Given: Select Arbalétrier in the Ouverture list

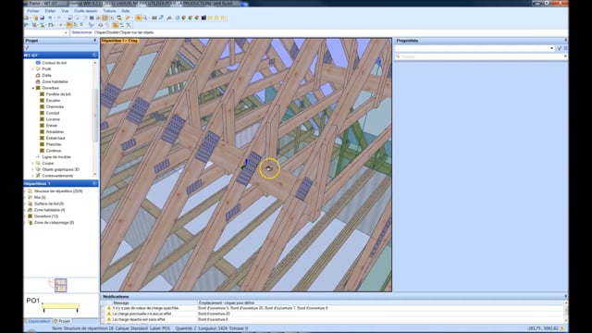Looking at the screenshot, I should point(55,131).
